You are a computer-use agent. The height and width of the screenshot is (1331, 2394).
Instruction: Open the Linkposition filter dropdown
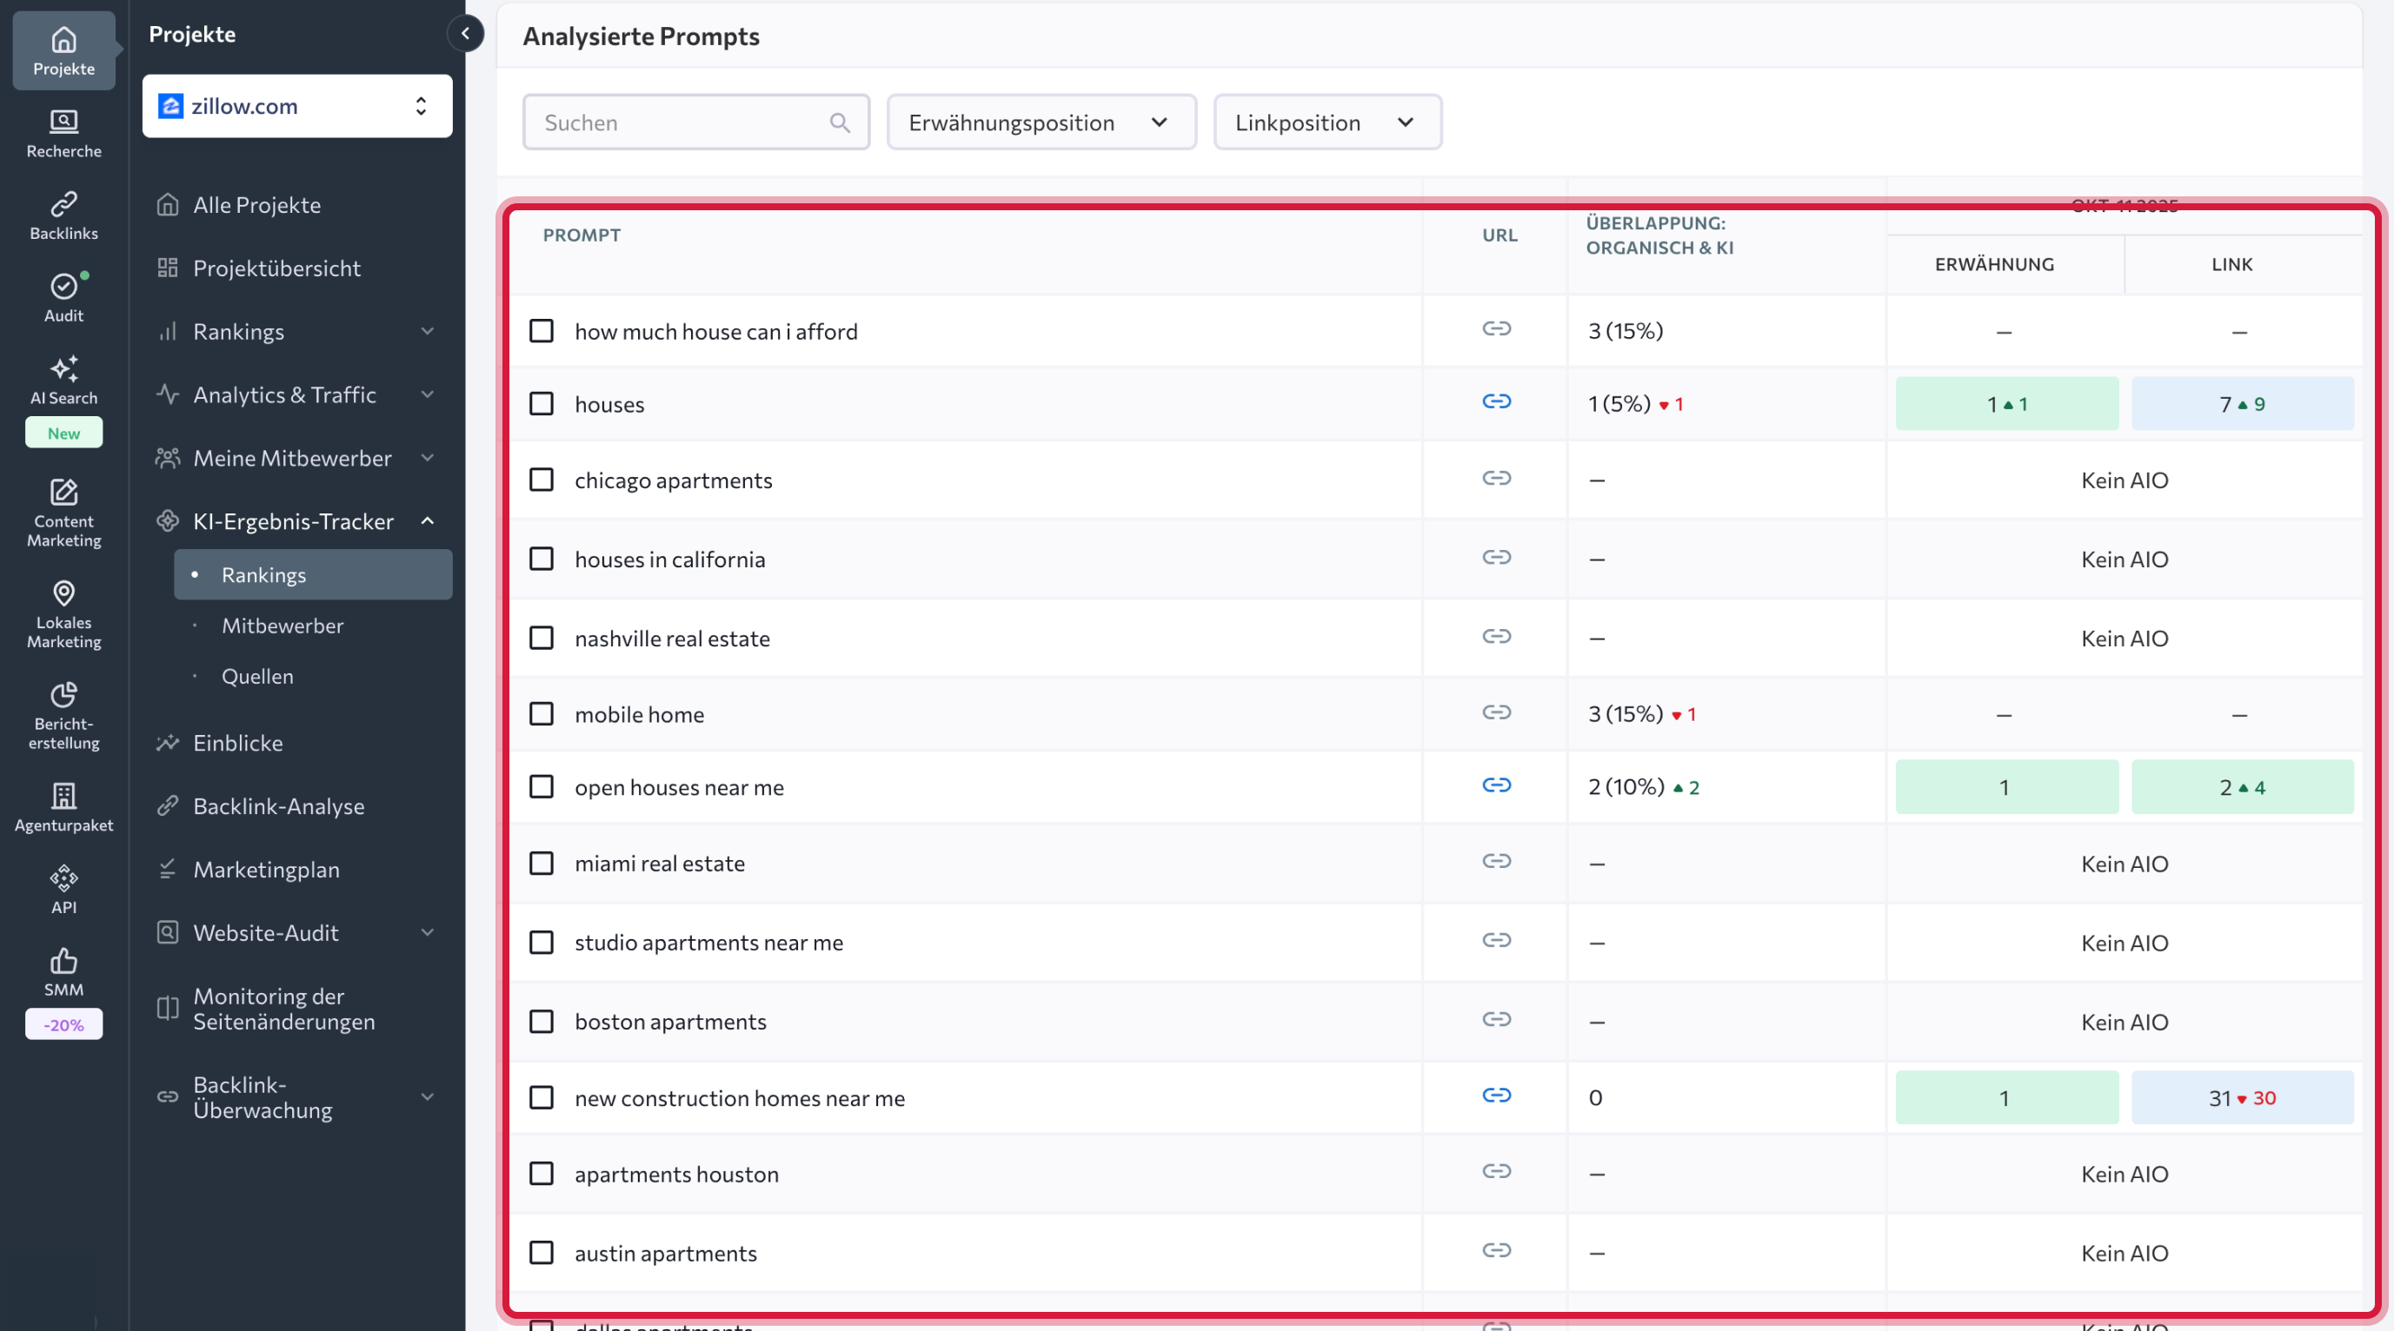1327,123
